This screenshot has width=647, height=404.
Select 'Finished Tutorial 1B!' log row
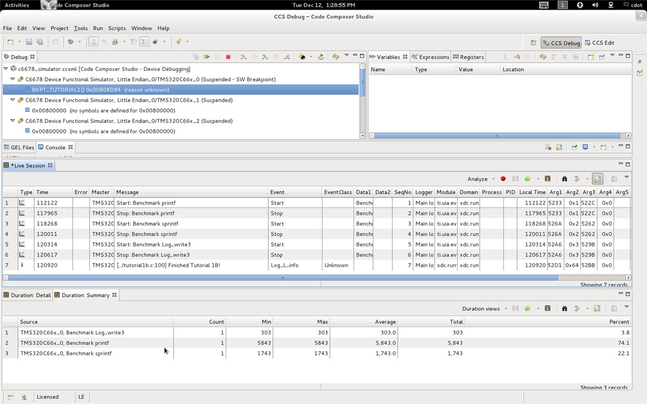tap(316, 265)
